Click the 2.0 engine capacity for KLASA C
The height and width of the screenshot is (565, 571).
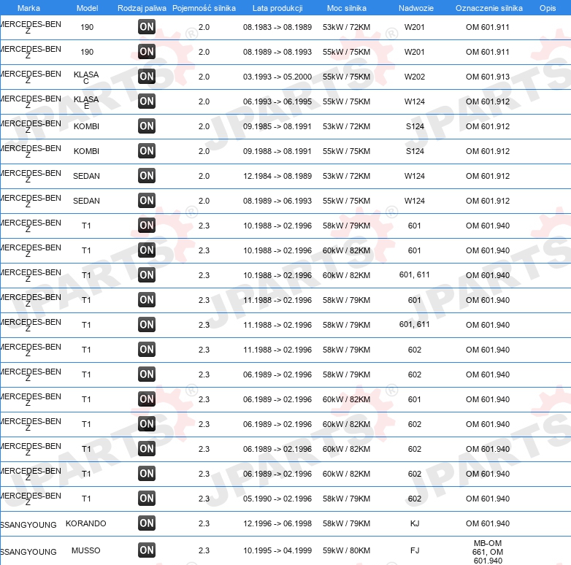pyautogui.click(x=204, y=77)
